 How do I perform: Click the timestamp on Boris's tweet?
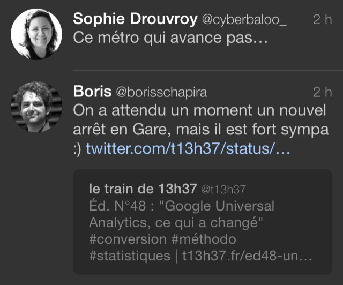(x=323, y=92)
